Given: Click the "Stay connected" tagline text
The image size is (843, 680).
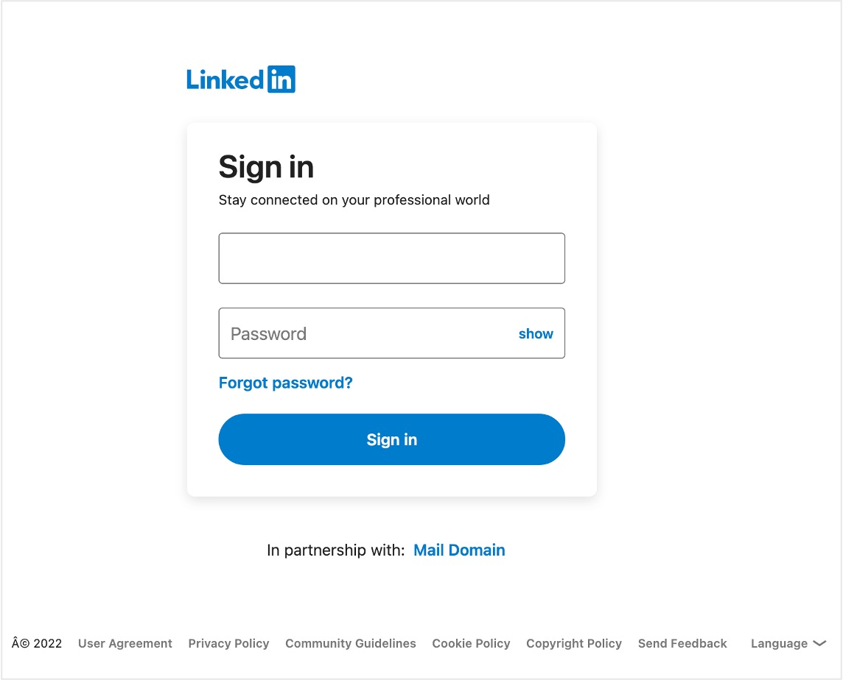Looking at the screenshot, I should 354,199.
